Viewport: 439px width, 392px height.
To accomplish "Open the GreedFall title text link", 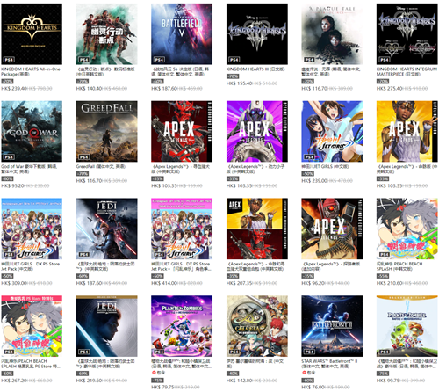I will (101, 166).
